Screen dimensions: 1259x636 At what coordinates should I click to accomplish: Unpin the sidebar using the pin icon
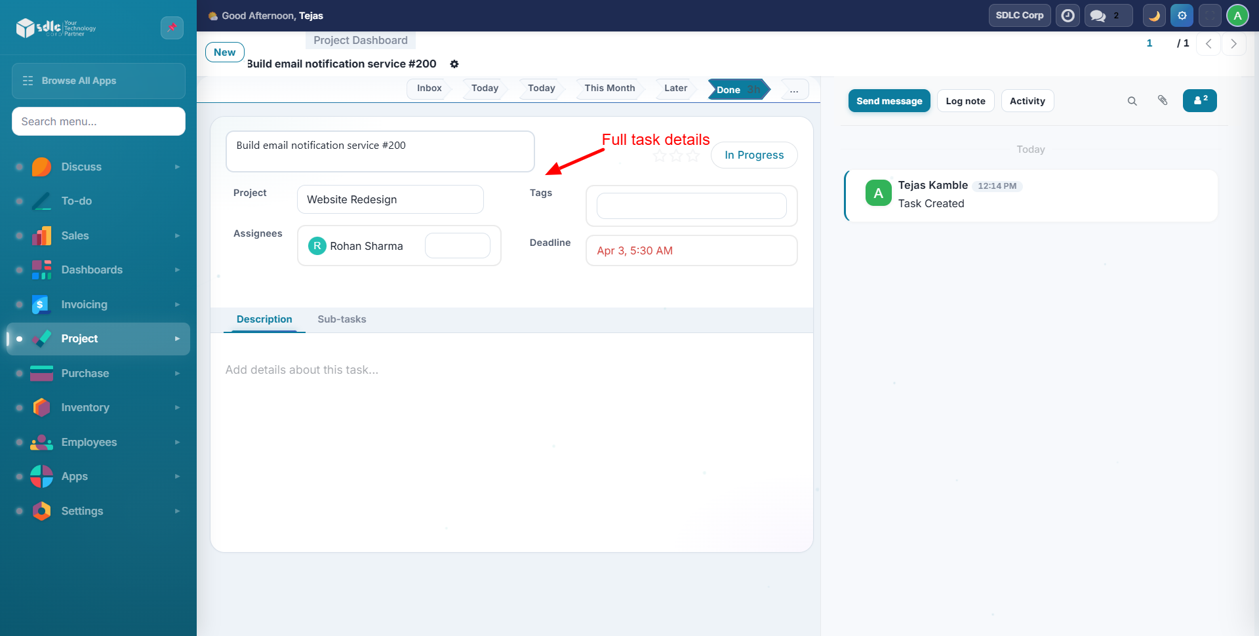[171, 28]
